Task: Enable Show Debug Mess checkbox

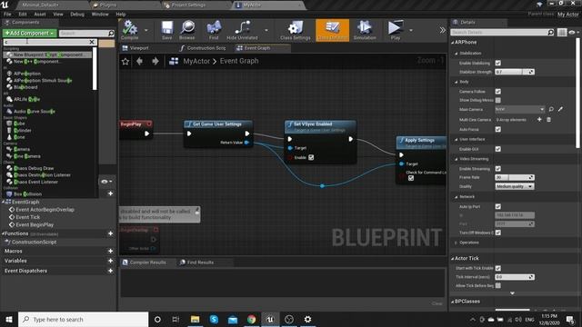Action: (498, 100)
